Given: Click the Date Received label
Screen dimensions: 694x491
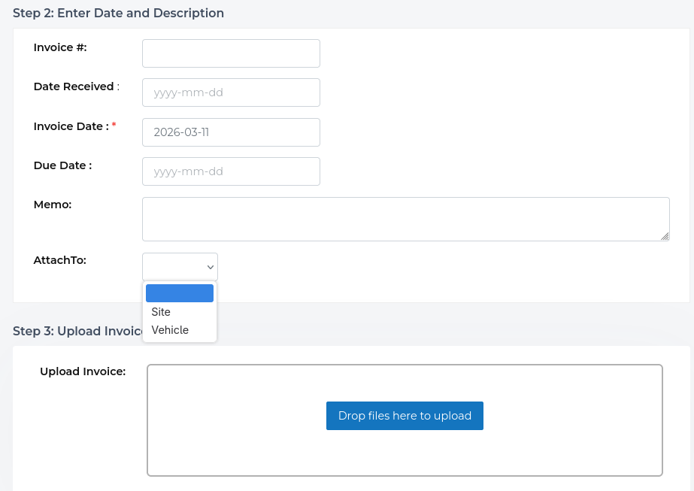Looking at the screenshot, I should point(73,86).
